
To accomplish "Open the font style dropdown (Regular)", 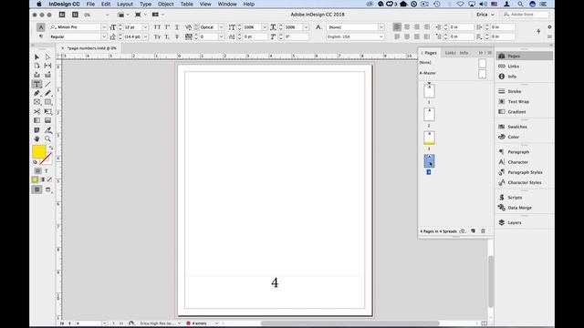I will 104,36.
